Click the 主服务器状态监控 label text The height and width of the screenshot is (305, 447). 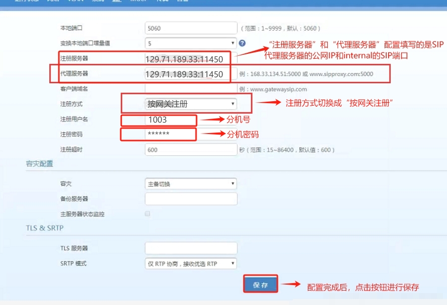(82, 214)
